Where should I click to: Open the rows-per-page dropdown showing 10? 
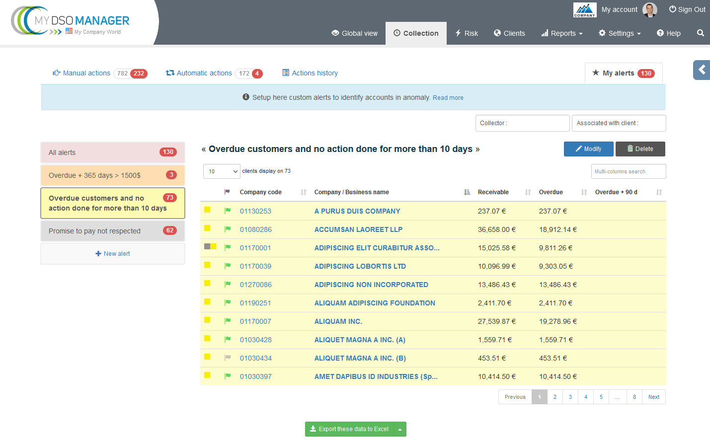222,171
